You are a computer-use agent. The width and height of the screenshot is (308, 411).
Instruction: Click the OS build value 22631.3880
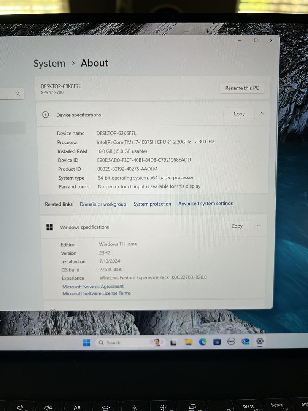coord(111,269)
